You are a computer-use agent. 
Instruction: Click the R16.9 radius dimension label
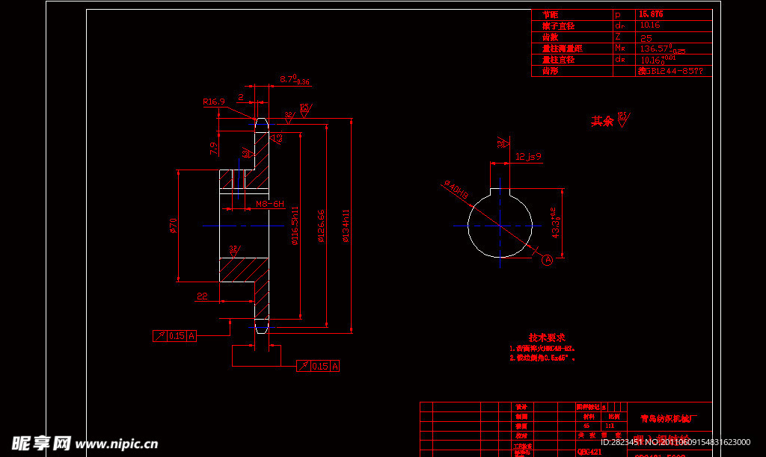pyautogui.click(x=213, y=102)
